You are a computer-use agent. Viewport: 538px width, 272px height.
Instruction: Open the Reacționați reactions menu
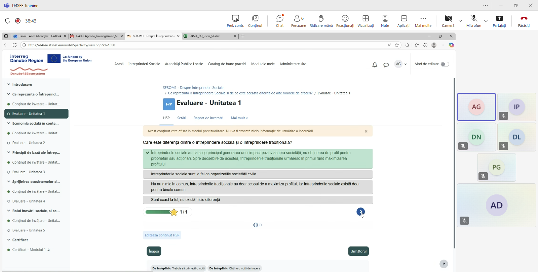345,21
